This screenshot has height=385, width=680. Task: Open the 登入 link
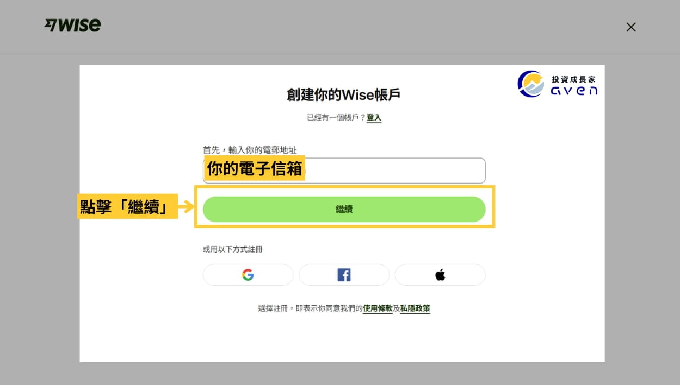(x=374, y=117)
